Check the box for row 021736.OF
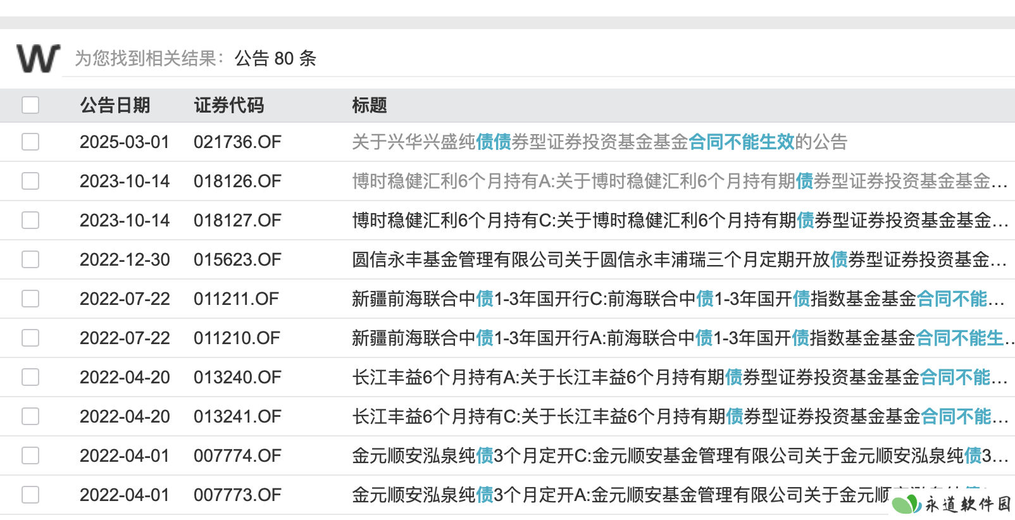This screenshot has width=1015, height=520. (x=30, y=142)
